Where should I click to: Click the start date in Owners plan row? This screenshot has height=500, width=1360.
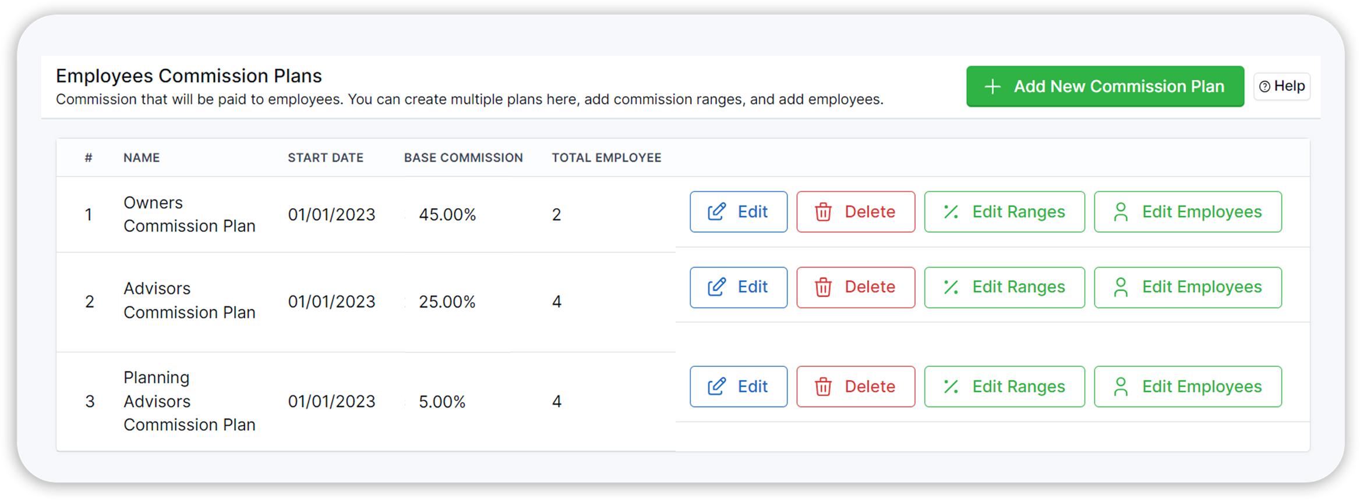(x=331, y=215)
